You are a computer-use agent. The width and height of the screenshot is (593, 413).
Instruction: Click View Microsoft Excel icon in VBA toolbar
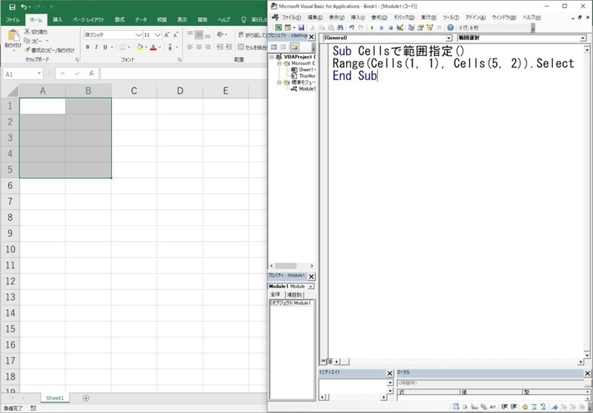click(x=279, y=27)
